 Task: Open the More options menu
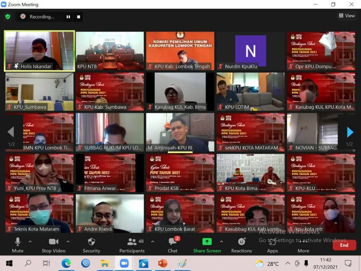coord(303,245)
